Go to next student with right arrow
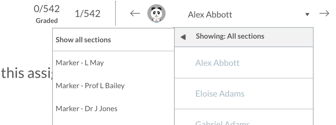The image size is (336, 125). coord(324,13)
